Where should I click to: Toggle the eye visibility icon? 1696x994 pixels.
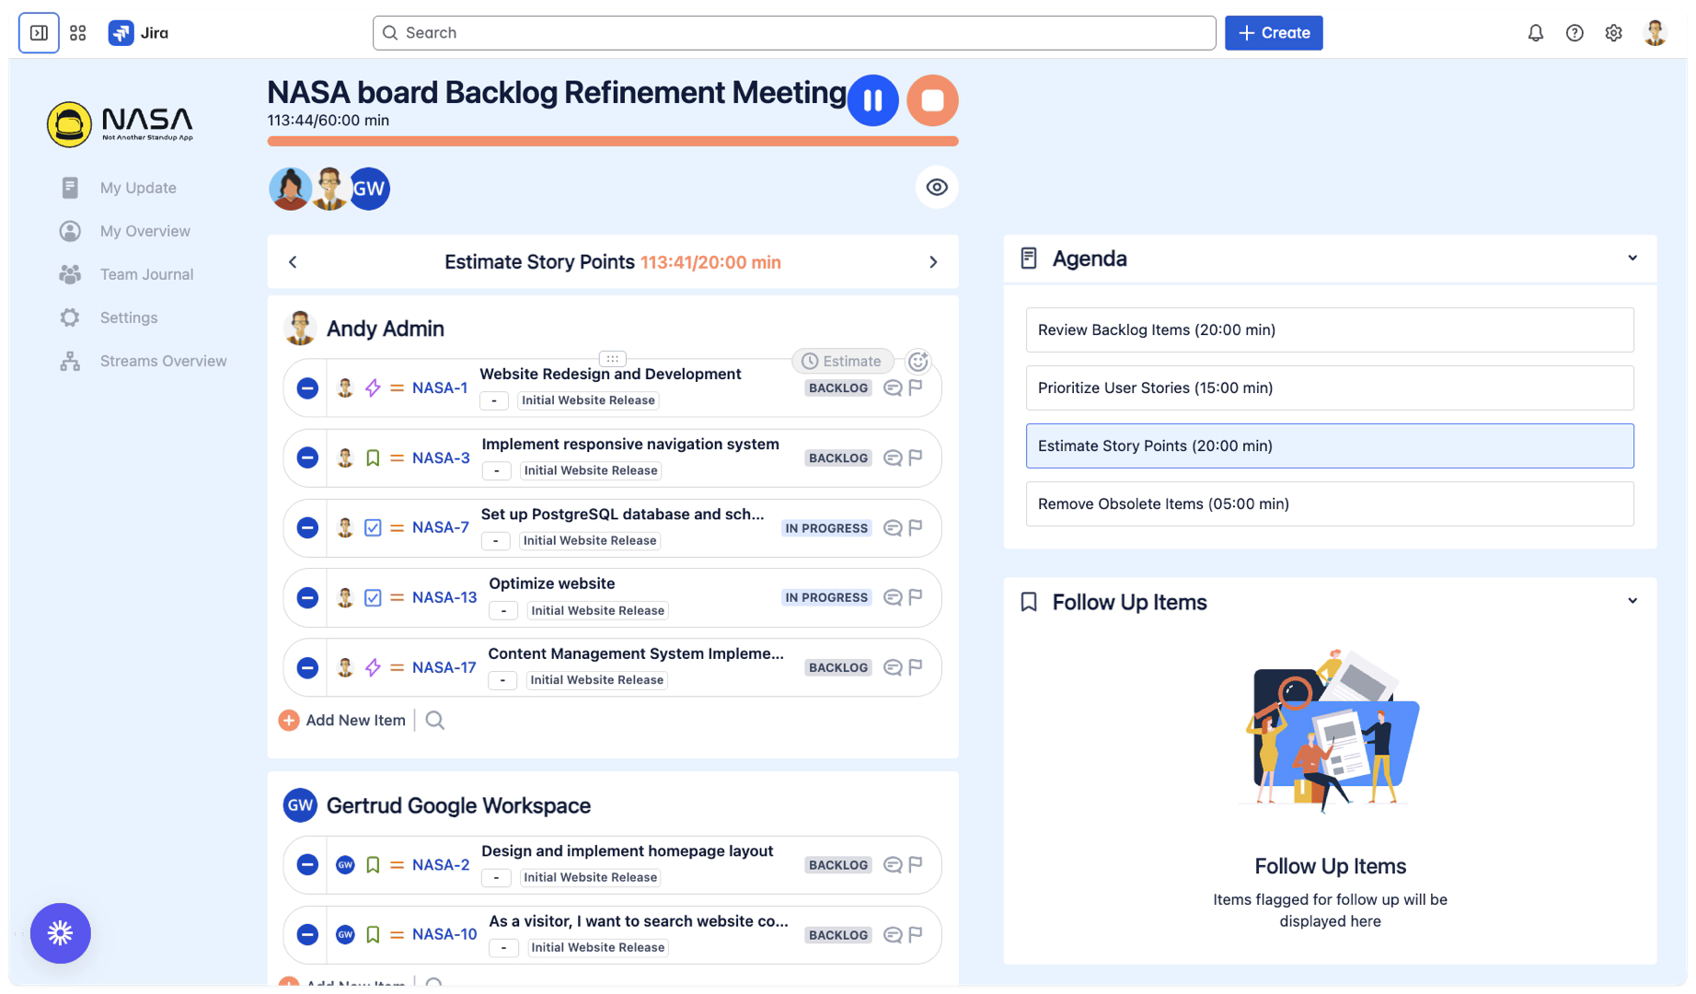point(937,188)
